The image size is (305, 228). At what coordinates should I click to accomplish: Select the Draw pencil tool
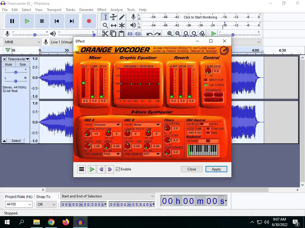[122, 17]
